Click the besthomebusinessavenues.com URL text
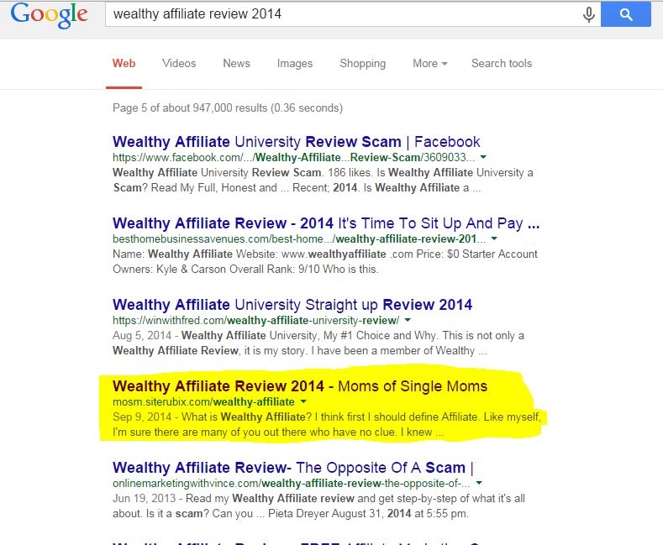663x545 pixels. coord(299,239)
